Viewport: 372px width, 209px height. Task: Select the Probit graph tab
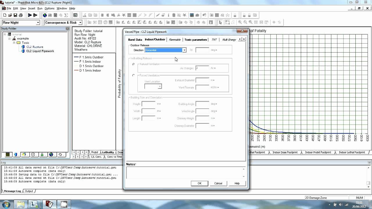click(x=95, y=152)
